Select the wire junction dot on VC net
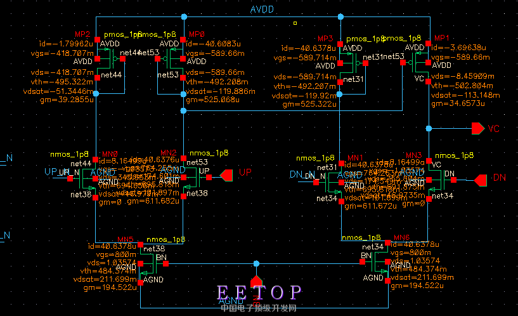The width and height of the screenshot is (518, 316). (429, 129)
